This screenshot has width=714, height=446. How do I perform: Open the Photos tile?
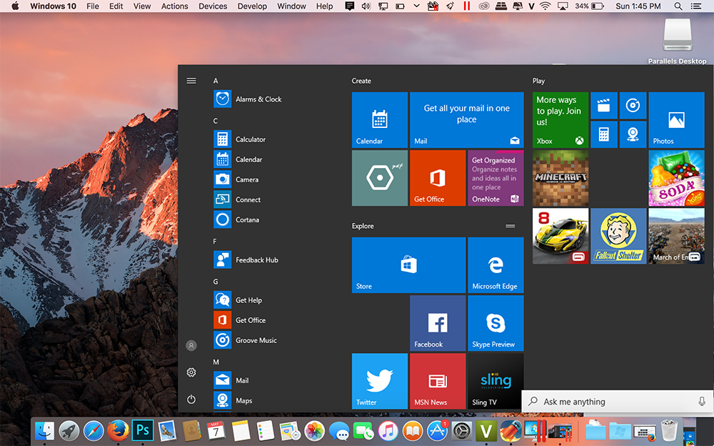(676, 119)
